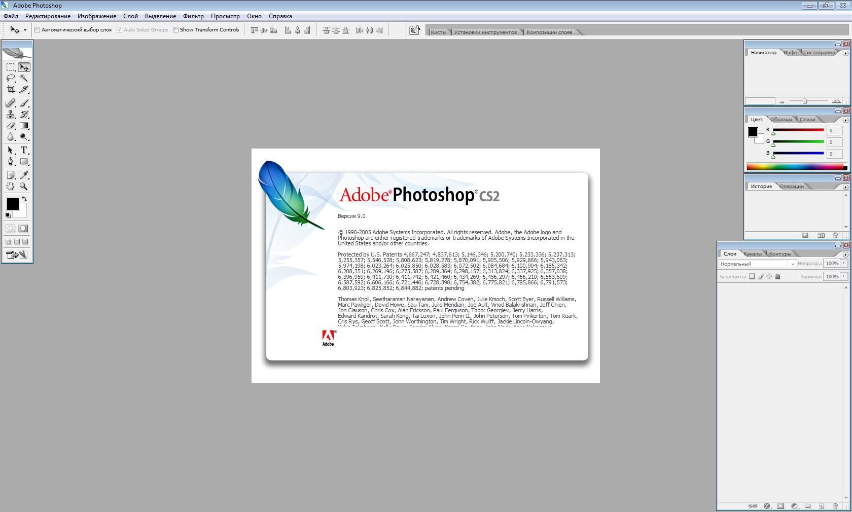The width and height of the screenshot is (852, 512).
Task: Open Navigator panel options menu arrow
Action: click(845, 53)
